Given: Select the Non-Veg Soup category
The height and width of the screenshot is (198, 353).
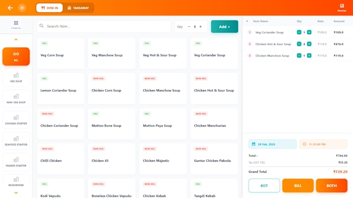Looking at the screenshot, I should [x=16, y=99].
